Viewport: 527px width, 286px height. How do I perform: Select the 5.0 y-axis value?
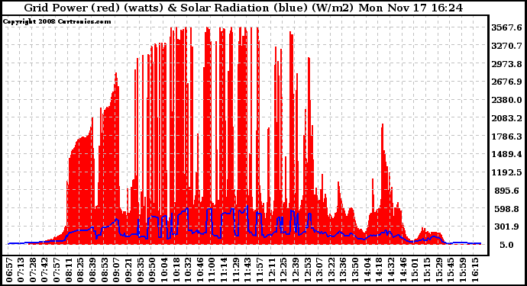click(x=506, y=245)
